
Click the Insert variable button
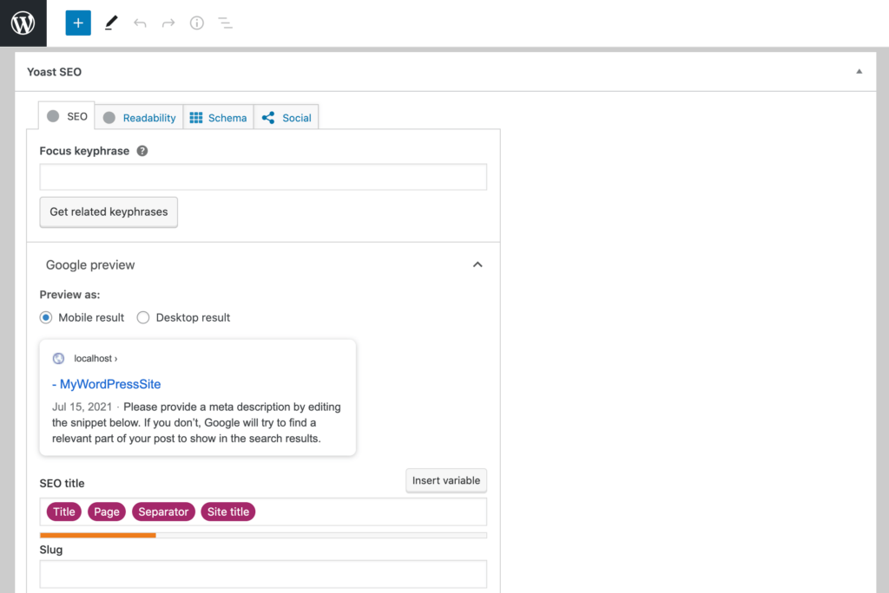tap(446, 481)
